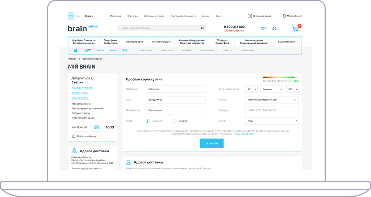Open "Смартфоны, Аксессуары" category menu

(x=111, y=42)
